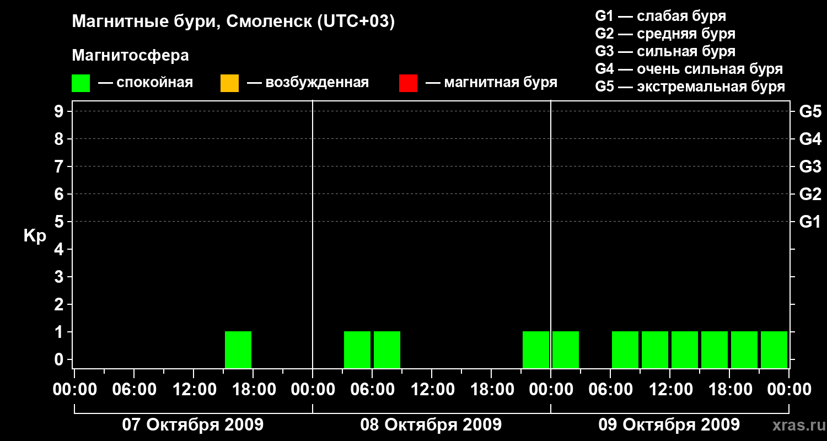Image resolution: width=827 pixels, height=441 pixels.
Task: Click the 'G1 — слабая буря' legend line
Action: 660,16
